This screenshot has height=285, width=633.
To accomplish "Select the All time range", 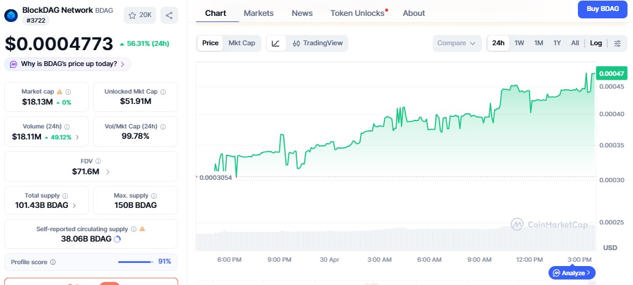I will pos(575,43).
